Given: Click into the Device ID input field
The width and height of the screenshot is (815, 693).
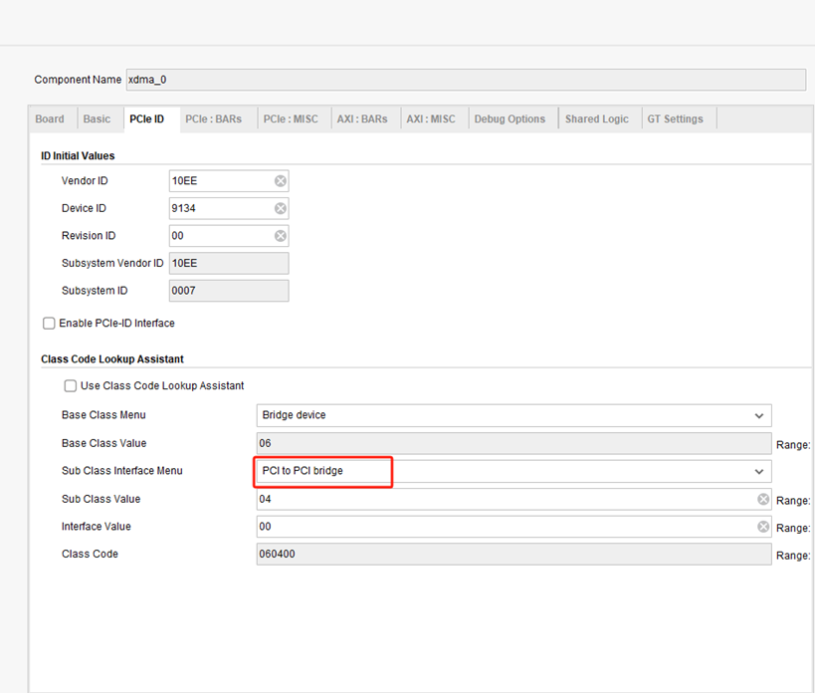Looking at the screenshot, I should click(x=223, y=208).
